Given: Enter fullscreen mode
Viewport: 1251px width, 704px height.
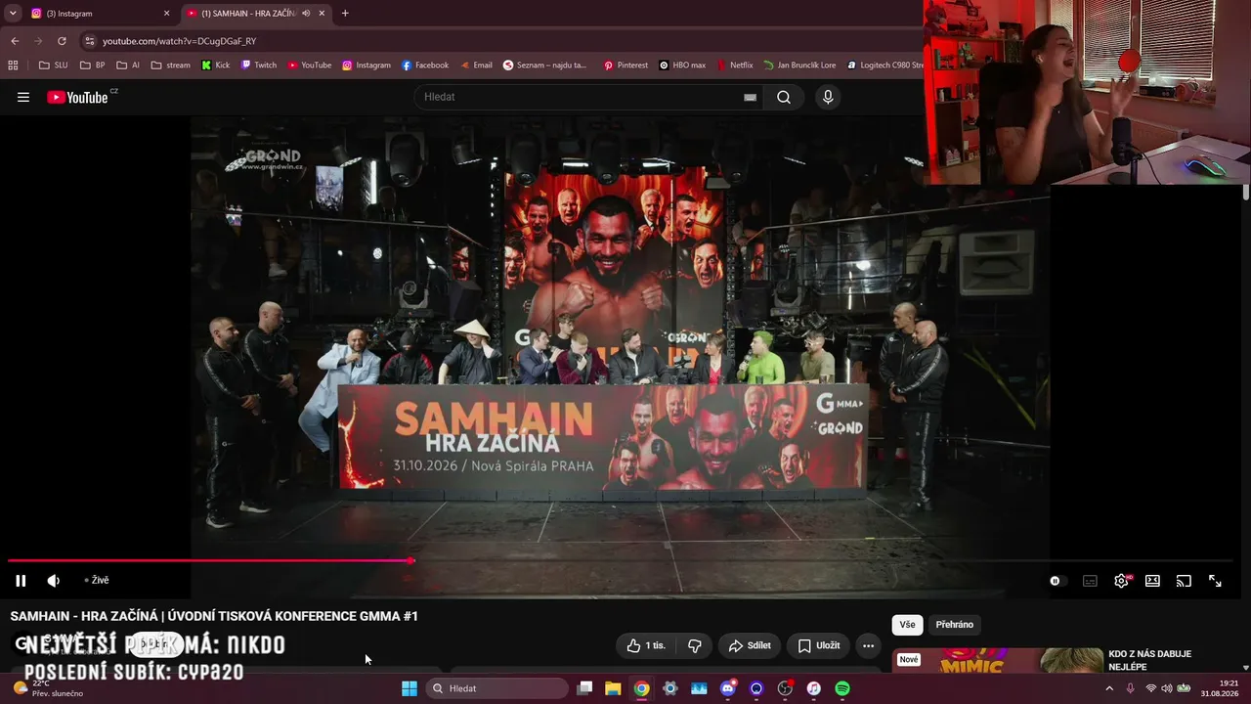Looking at the screenshot, I should 1215,581.
